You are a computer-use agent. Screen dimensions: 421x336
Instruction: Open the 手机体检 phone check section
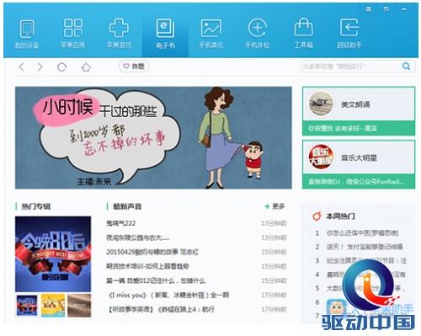point(258,34)
